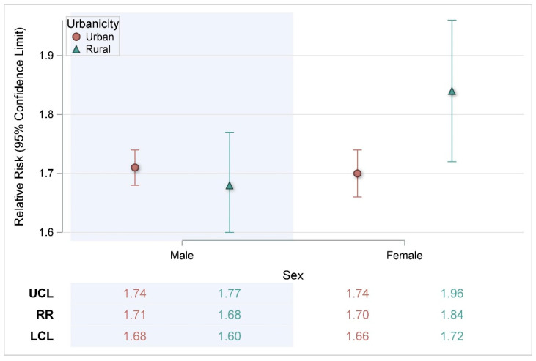Click the 1.71 RR value for Male Urban

tap(135, 315)
